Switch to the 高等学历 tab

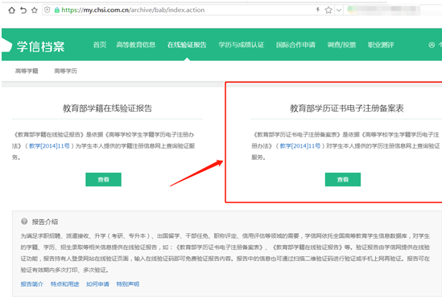coord(66,71)
